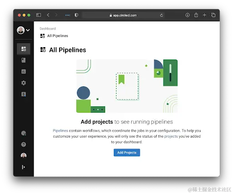Go back with Safari's back arrow
Screen dimensions: 233x194
[48, 15]
